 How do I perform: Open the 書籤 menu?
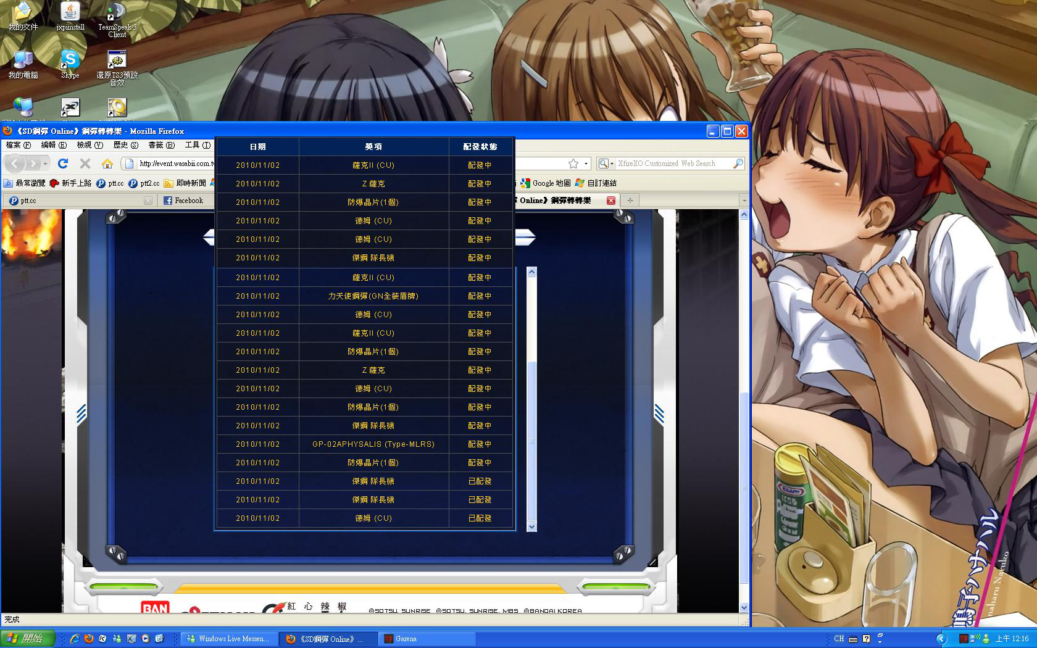tap(161, 145)
